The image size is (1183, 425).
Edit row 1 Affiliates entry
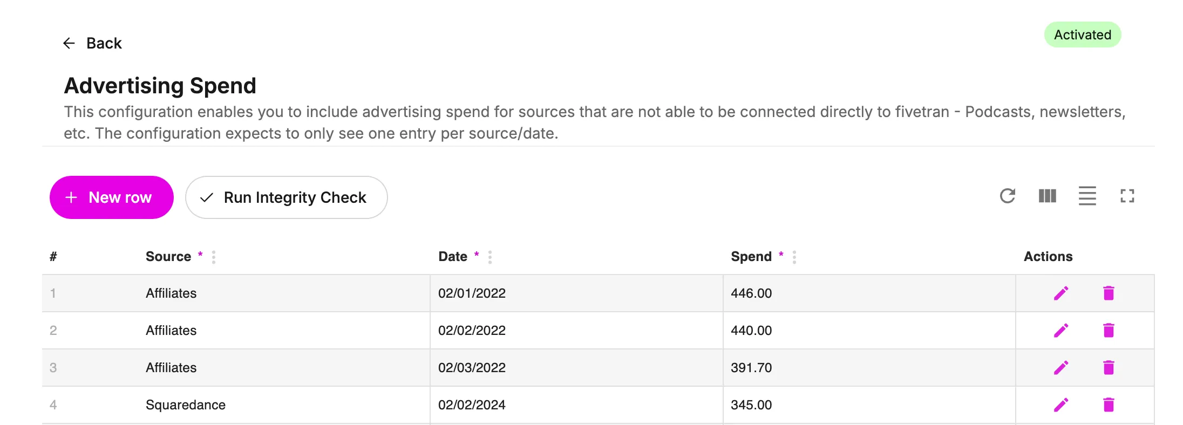click(1061, 293)
